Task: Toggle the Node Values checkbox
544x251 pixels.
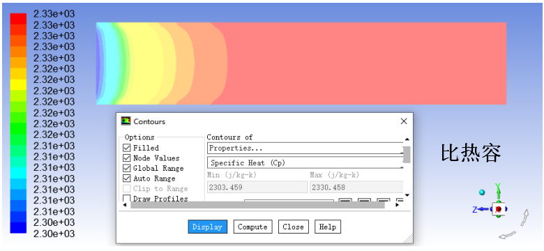Action: (127, 158)
